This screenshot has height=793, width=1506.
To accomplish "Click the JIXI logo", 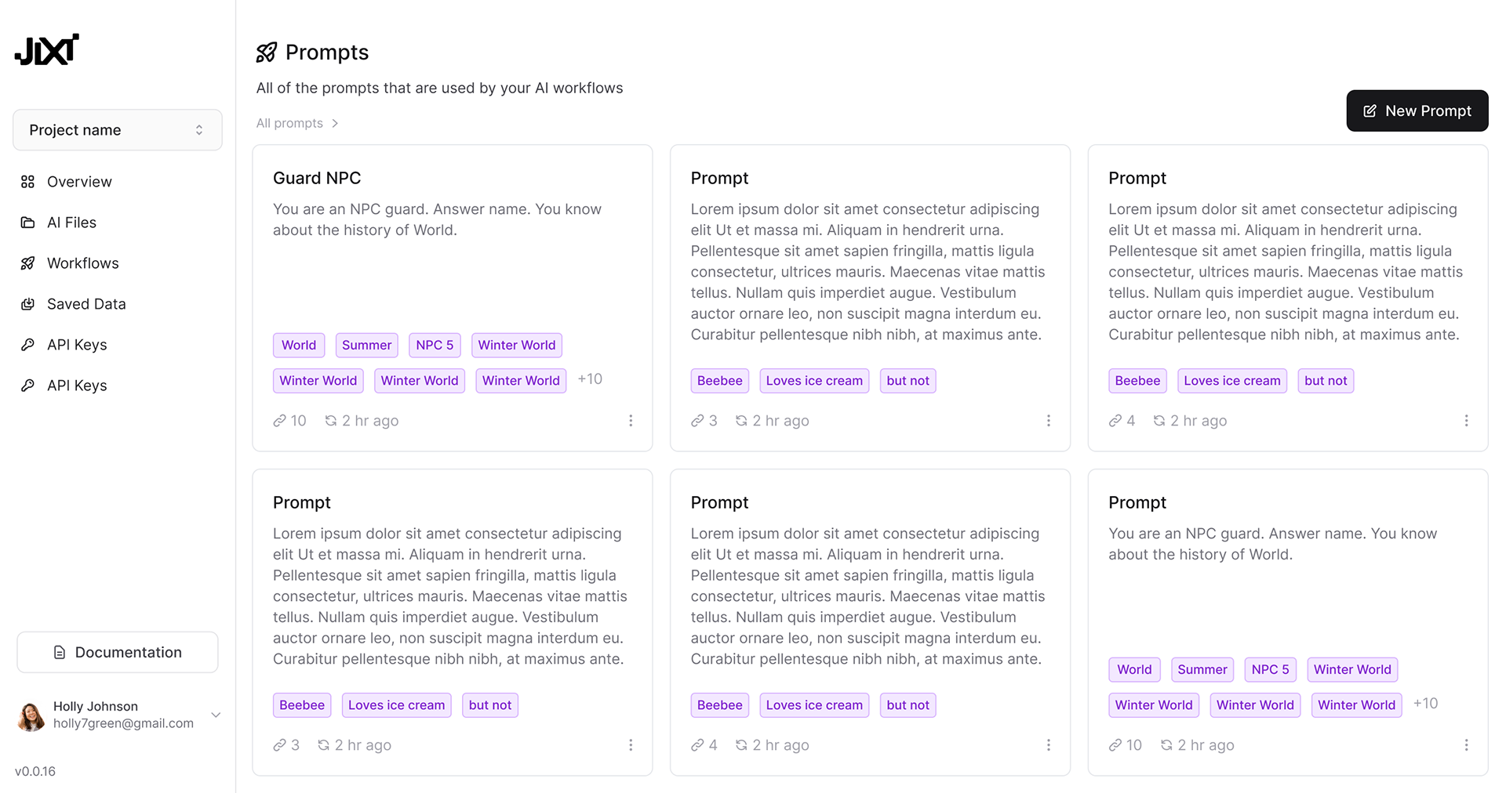I will click(x=47, y=49).
